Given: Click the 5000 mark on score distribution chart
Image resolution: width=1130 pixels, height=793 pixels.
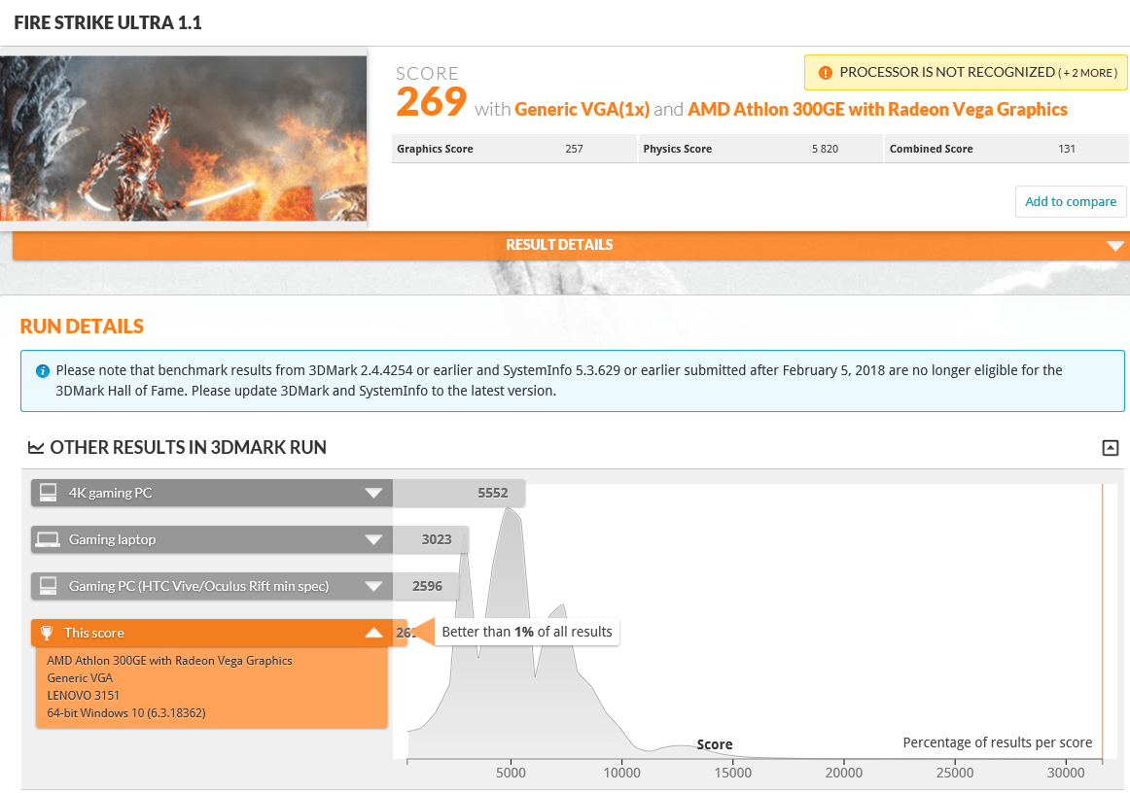Looking at the screenshot, I should tap(511, 773).
